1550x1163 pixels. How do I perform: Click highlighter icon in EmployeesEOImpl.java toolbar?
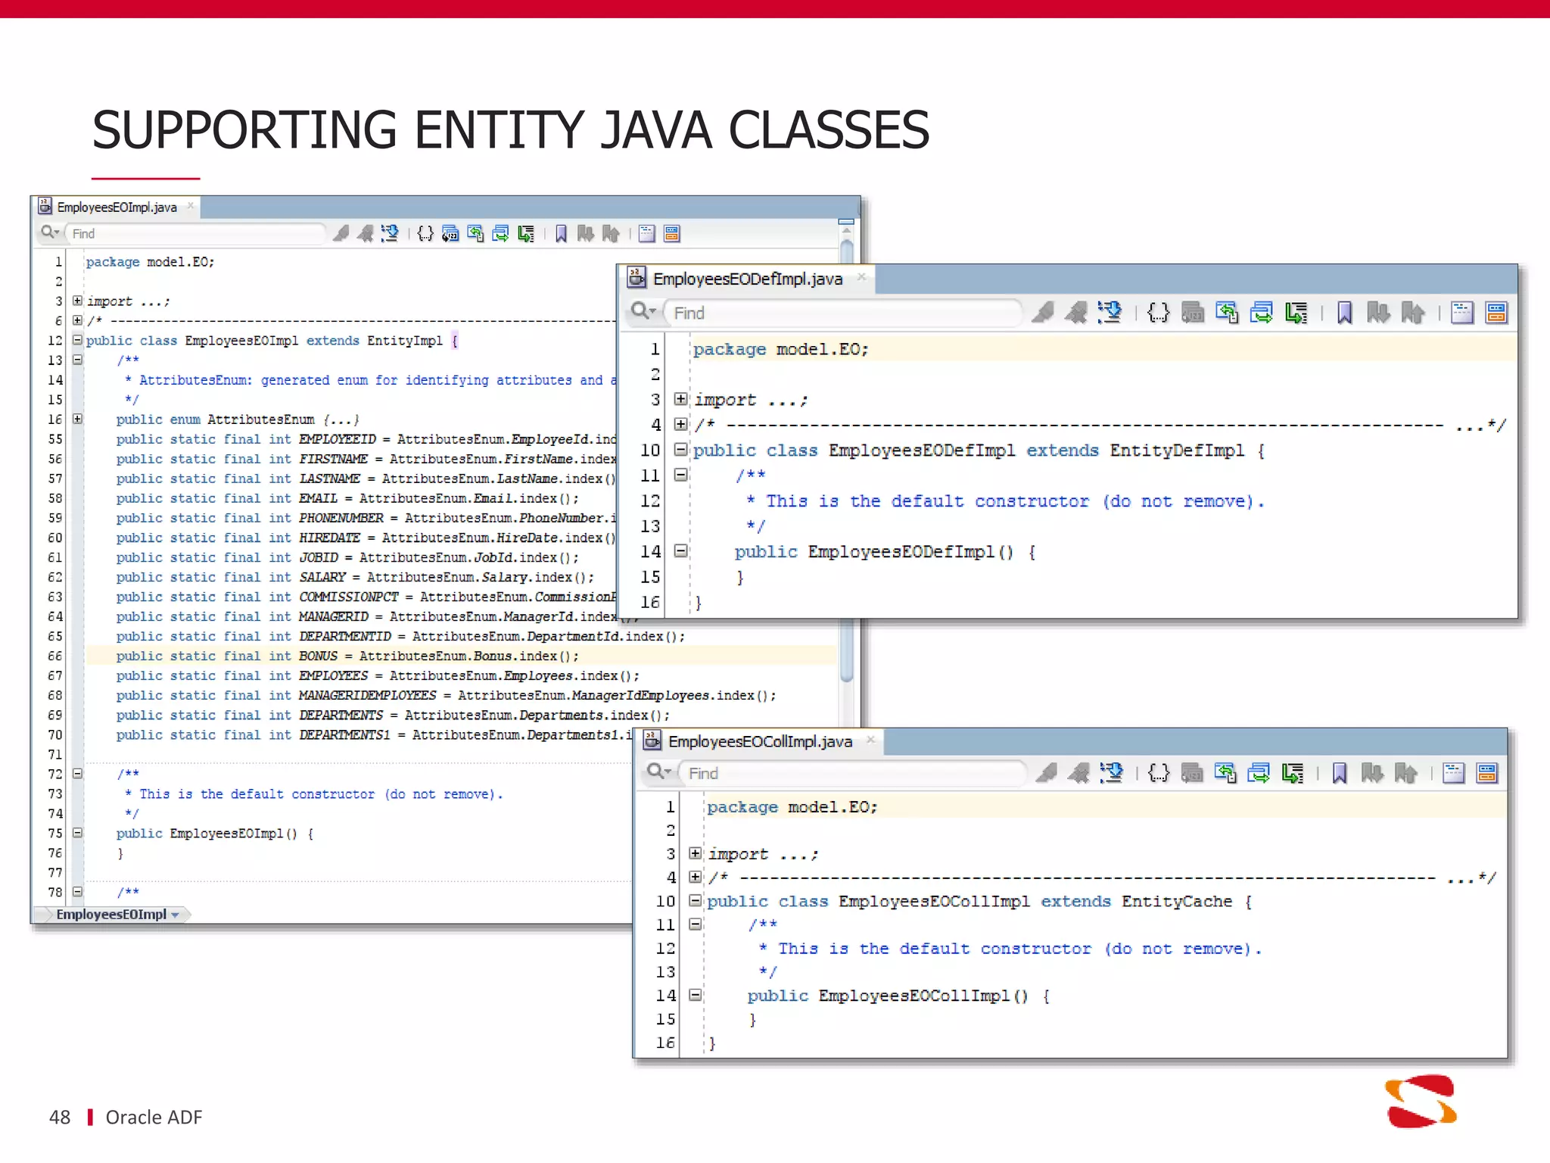(341, 233)
